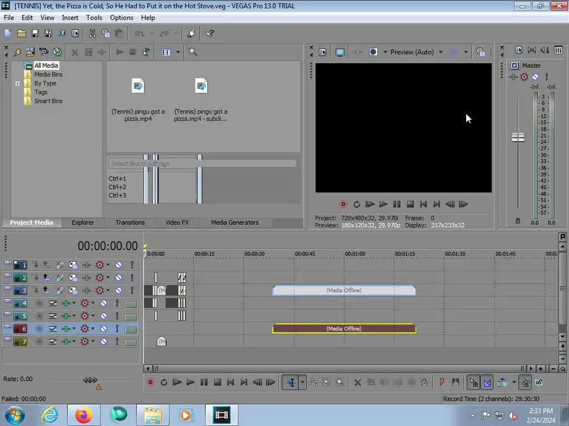569x426 pixels.
Task: Click the Delete X icon in timeline toolbar
Action: pos(357,382)
